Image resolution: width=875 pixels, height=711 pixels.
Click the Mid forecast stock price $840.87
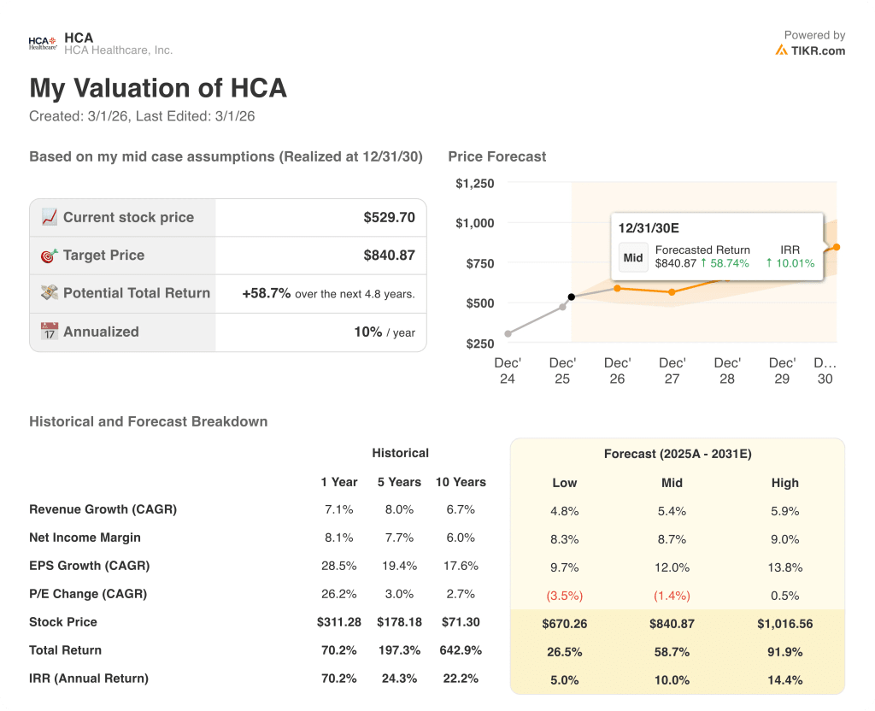pyautogui.click(x=672, y=624)
